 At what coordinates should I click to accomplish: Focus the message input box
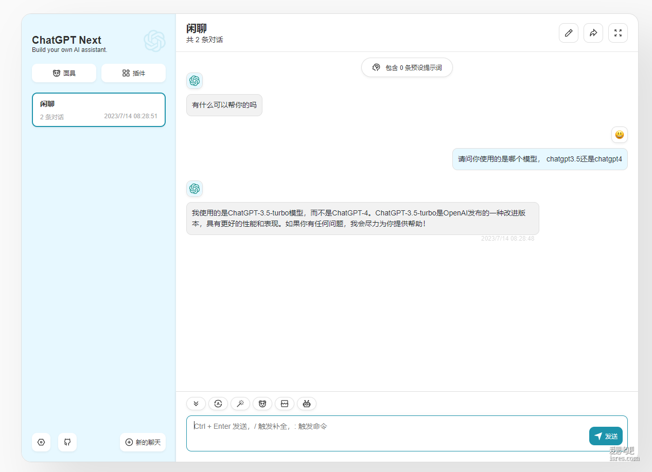click(407, 433)
